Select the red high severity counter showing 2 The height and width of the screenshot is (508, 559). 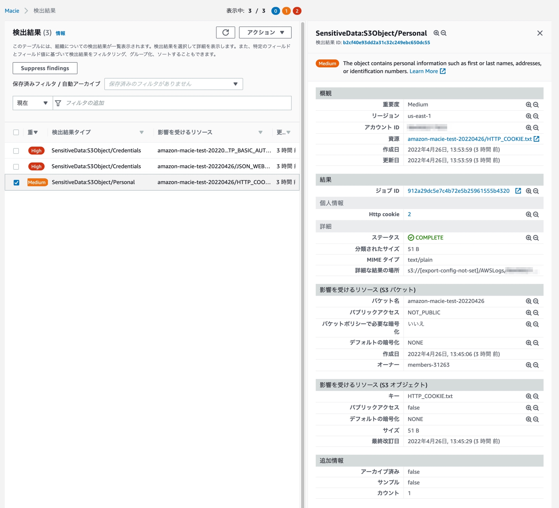pos(297,11)
